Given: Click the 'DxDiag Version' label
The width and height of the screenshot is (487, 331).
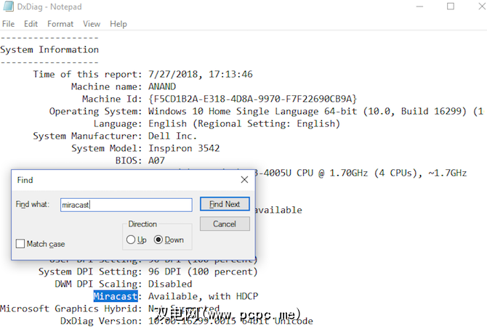Looking at the screenshot, I should tap(101, 321).
